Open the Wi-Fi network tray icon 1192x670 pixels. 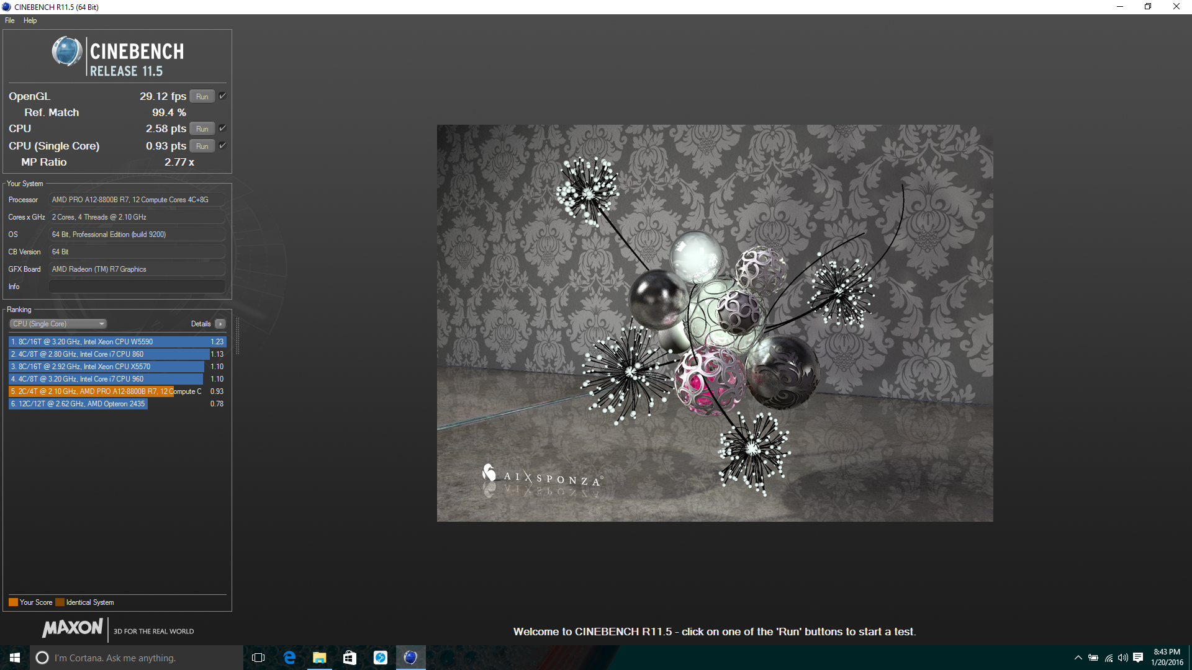[1109, 658]
